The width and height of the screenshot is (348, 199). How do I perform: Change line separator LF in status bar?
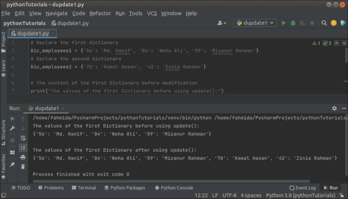pyautogui.click(x=215, y=195)
